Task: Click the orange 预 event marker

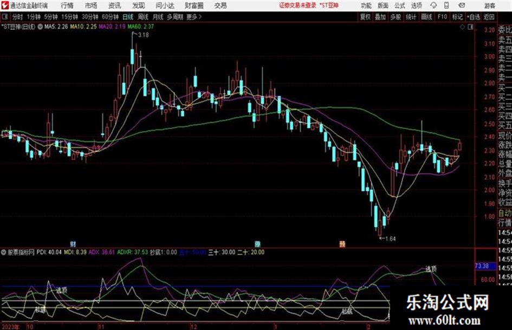Action: pyautogui.click(x=342, y=244)
